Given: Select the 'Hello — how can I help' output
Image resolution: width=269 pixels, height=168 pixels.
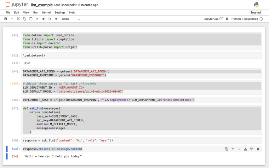Looking at the screenshot, I should click(x=53, y=156).
